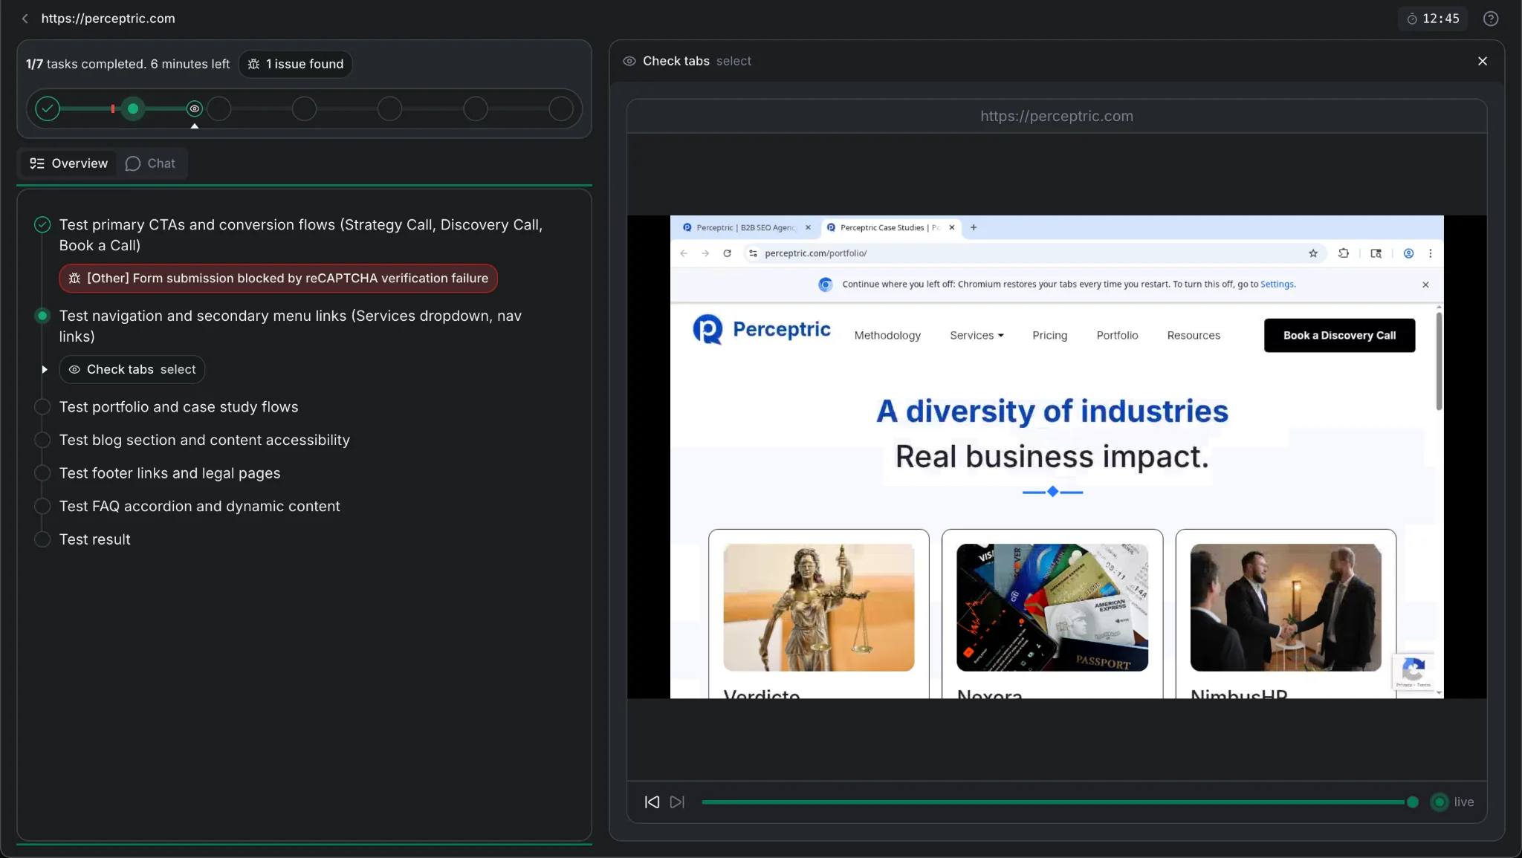Click the Verdicto justice statue thumbnail
The width and height of the screenshot is (1522, 858).
coord(818,607)
